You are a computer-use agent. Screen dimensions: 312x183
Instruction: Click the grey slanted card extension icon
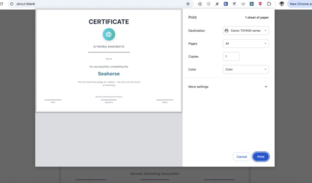tap(243, 4)
